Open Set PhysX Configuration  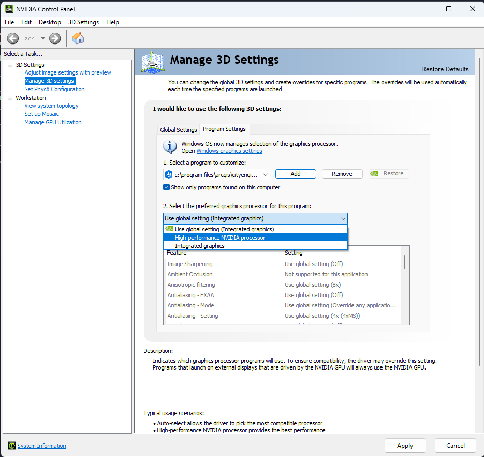[54, 89]
